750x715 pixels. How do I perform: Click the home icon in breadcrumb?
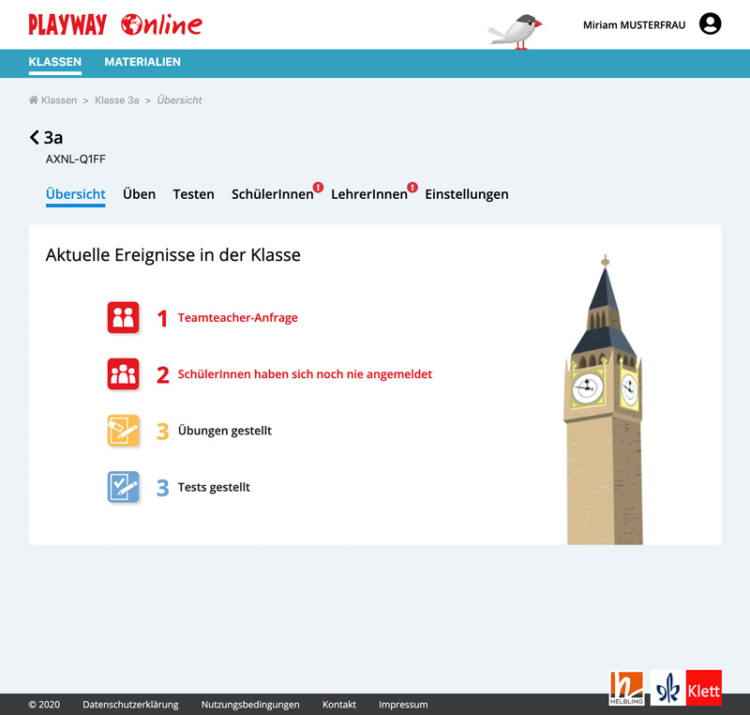tap(34, 100)
